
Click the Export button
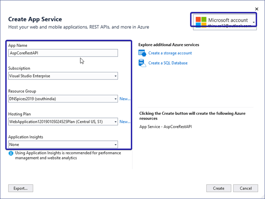[21, 188]
